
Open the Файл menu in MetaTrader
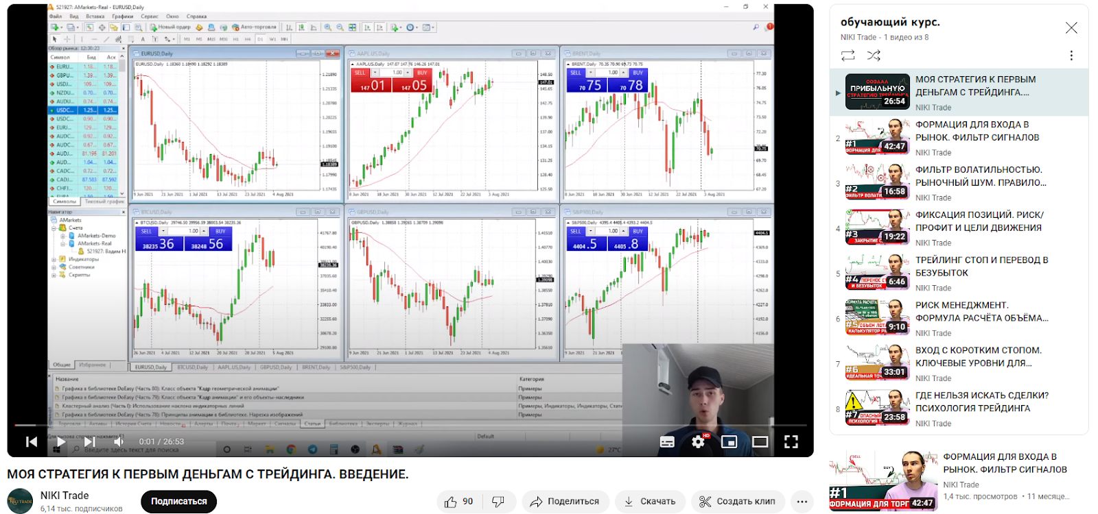tap(56, 16)
